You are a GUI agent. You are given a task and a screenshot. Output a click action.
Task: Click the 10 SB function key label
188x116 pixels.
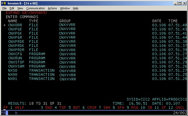(146, 107)
